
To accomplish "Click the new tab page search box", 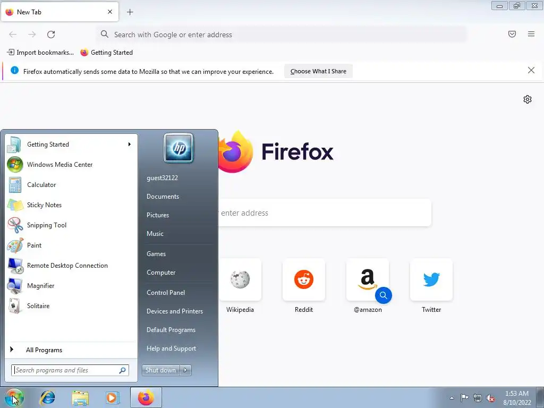I will [x=325, y=212].
